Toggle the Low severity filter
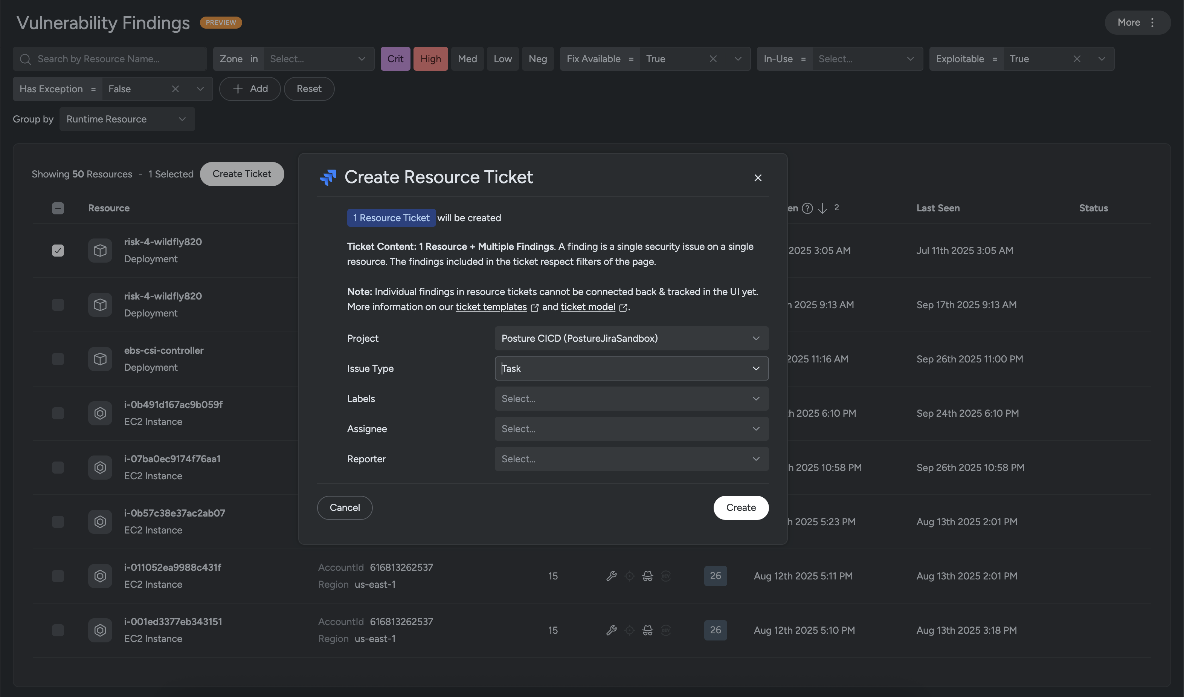The height and width of the screenshot is (697, 1184). (x=502, y=59)
